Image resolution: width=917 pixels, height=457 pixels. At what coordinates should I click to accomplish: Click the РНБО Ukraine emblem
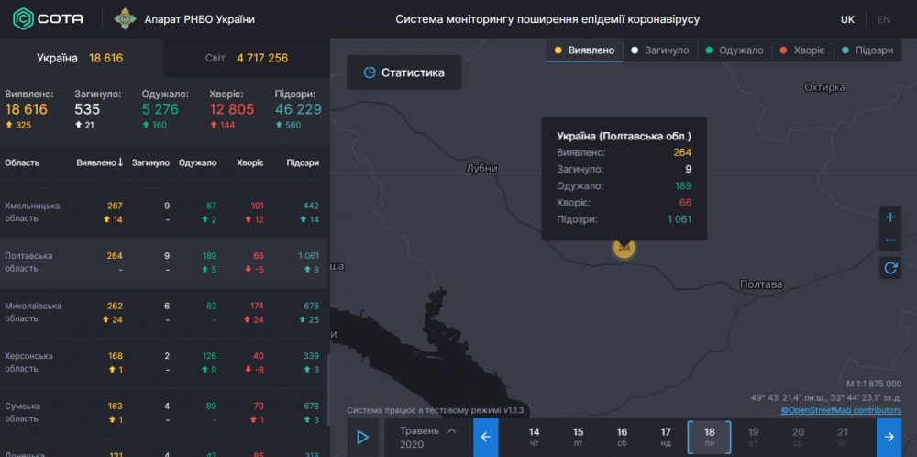pyautogui.click(x=125, y=19)
